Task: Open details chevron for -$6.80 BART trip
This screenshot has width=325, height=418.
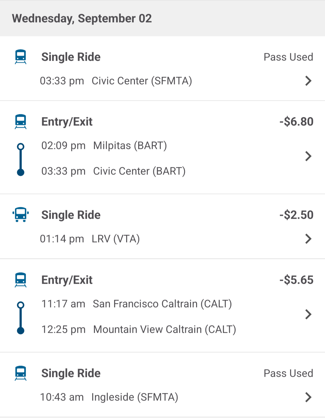Action: click(x=308, y=156)
